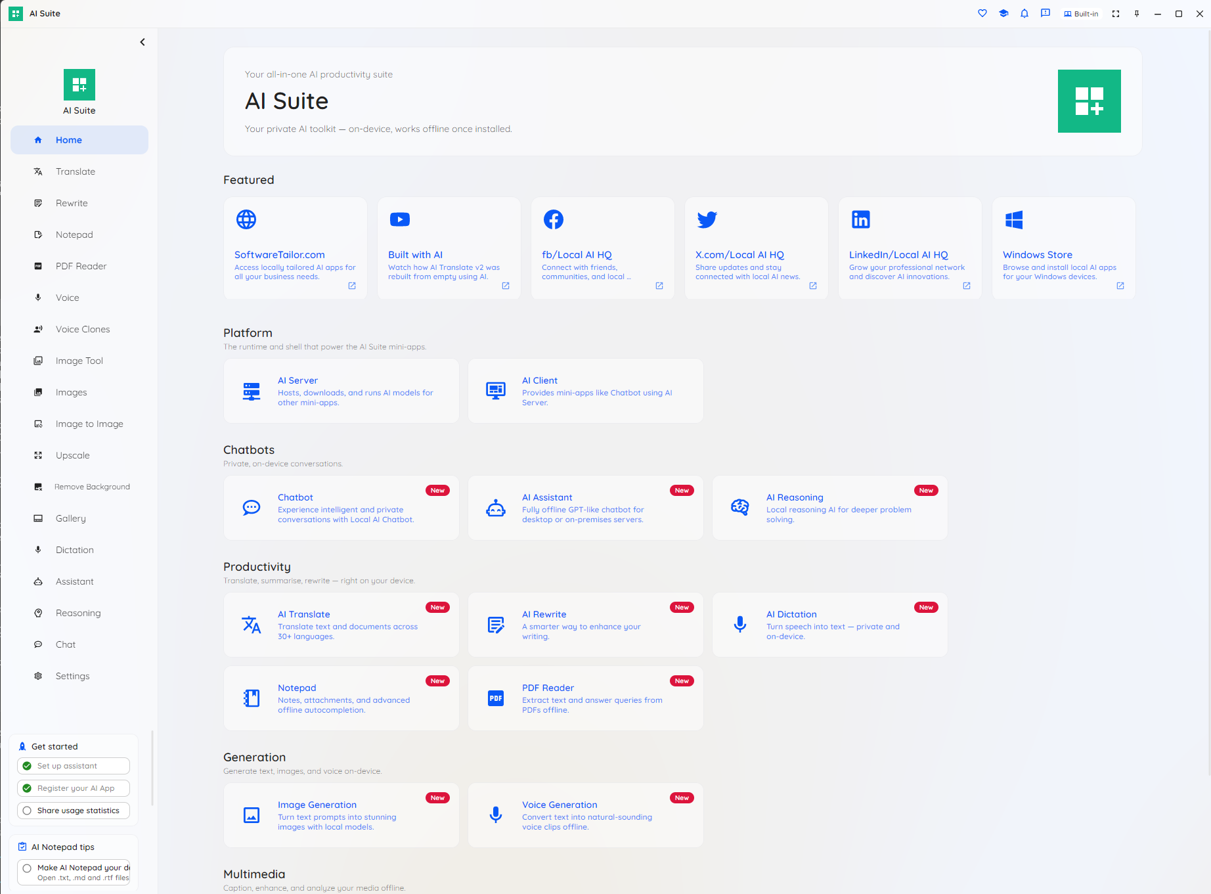This screenshot has width=1211, height=894.
Task: Check Share usage statistics
Action: point(74,811)
